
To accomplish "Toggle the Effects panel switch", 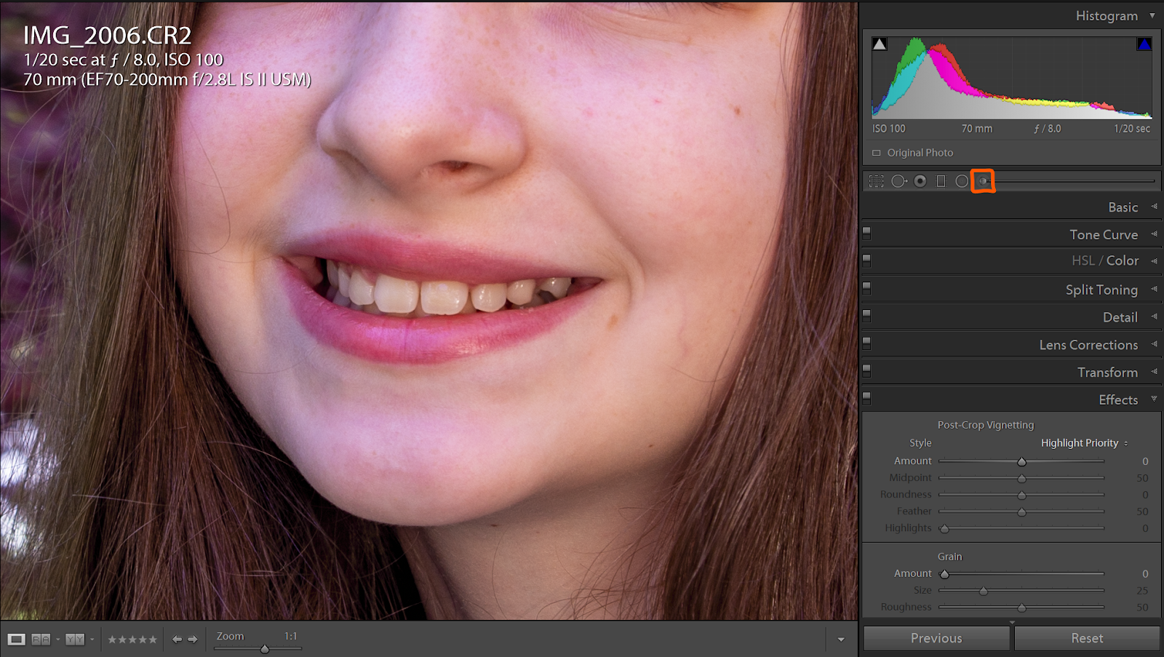I will coord(866,398).
